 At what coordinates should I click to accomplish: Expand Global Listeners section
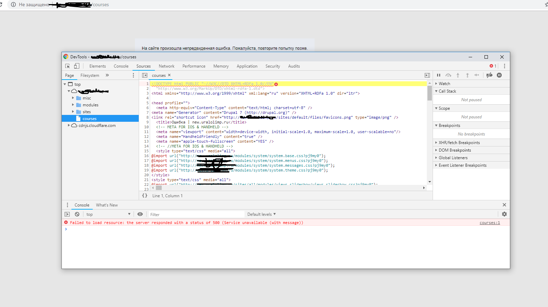click(x=471, y=157)
